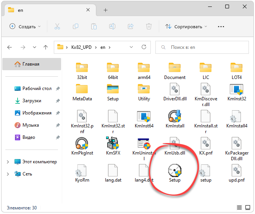Open the Document folder
This screenshot has width=255, height=214.
[x=175, y=71]
